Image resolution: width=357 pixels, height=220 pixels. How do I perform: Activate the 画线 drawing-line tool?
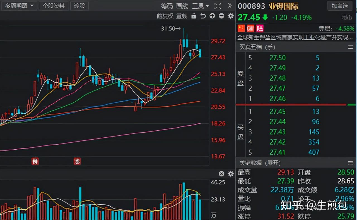click(182, 6)
